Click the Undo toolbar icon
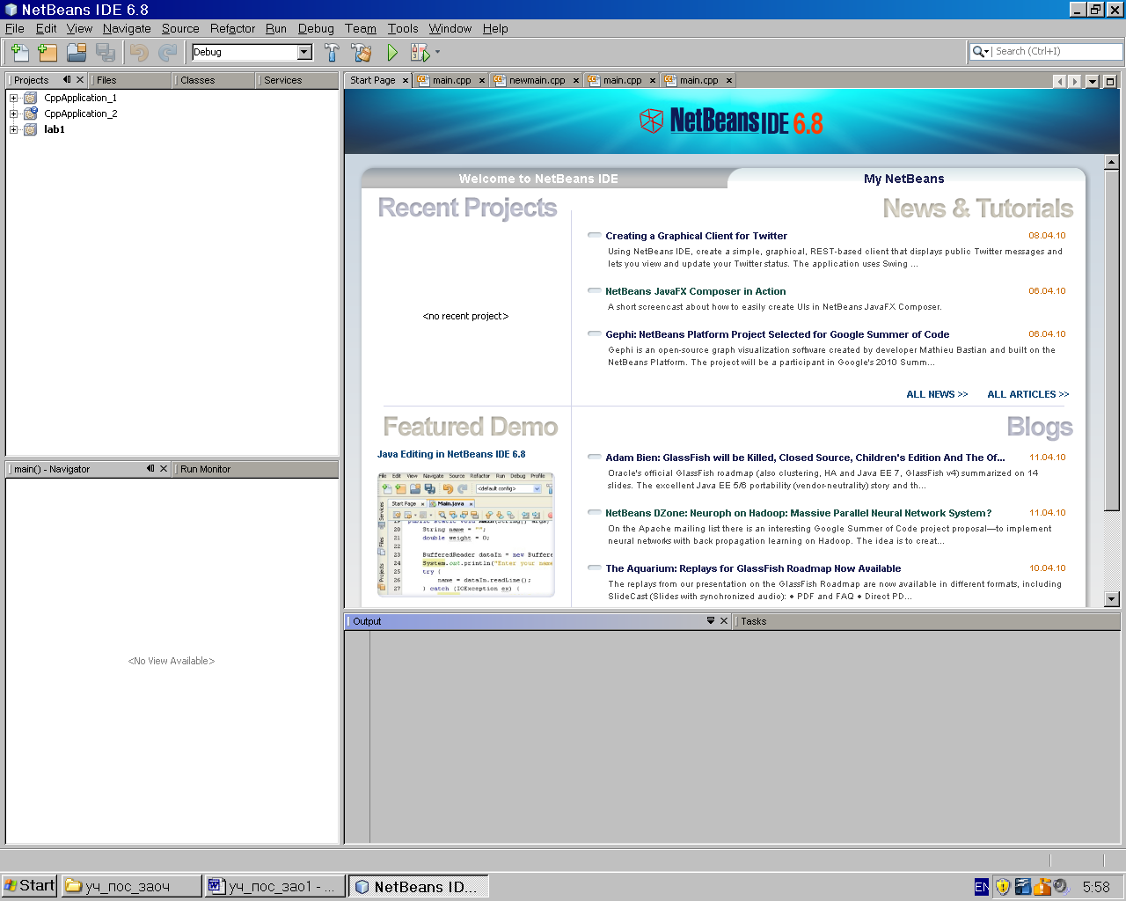This screenshot has height=901, width=1126. click(139, 52)
